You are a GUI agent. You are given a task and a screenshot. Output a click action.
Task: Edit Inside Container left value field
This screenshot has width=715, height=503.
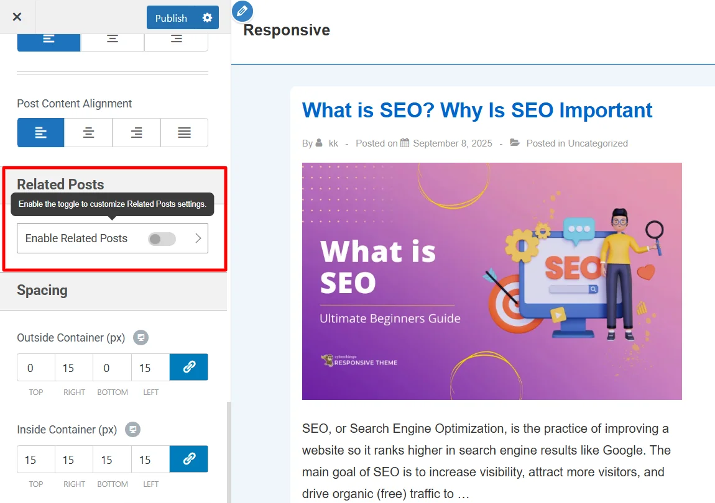tap(150, 460)
